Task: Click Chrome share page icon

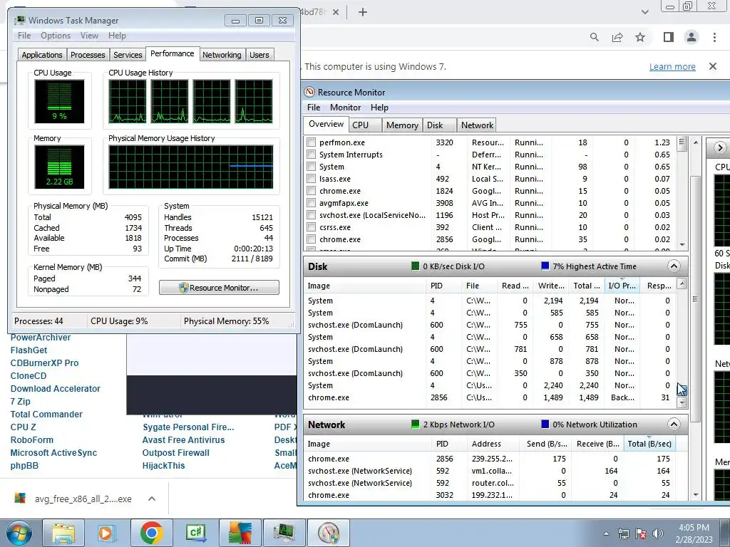Action: 617,37
